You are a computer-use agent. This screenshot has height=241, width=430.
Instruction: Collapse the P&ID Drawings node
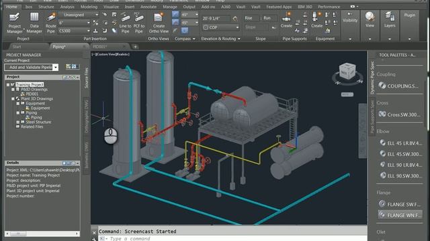(x=13, y=89)
